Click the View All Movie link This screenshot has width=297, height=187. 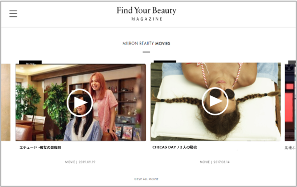pos(146,179)
